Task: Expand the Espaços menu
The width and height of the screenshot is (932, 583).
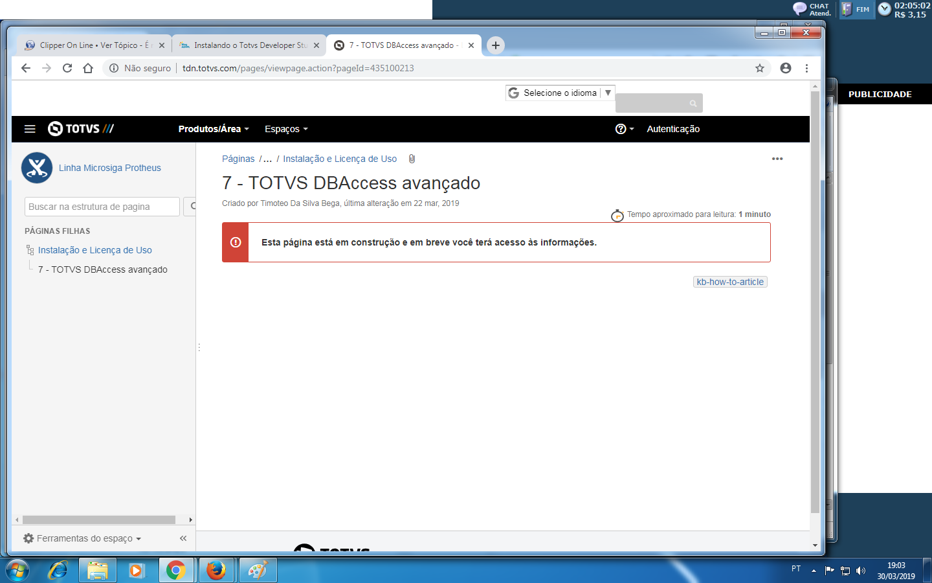Action: point(286,129)
